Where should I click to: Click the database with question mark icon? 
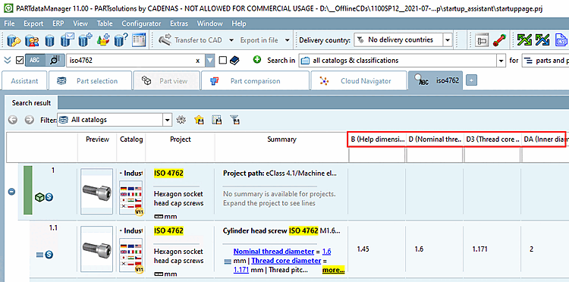click(121, 40)
